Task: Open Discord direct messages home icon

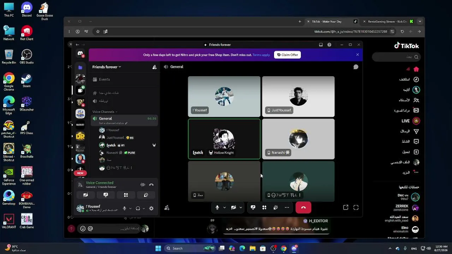Action: pos(80,54)
